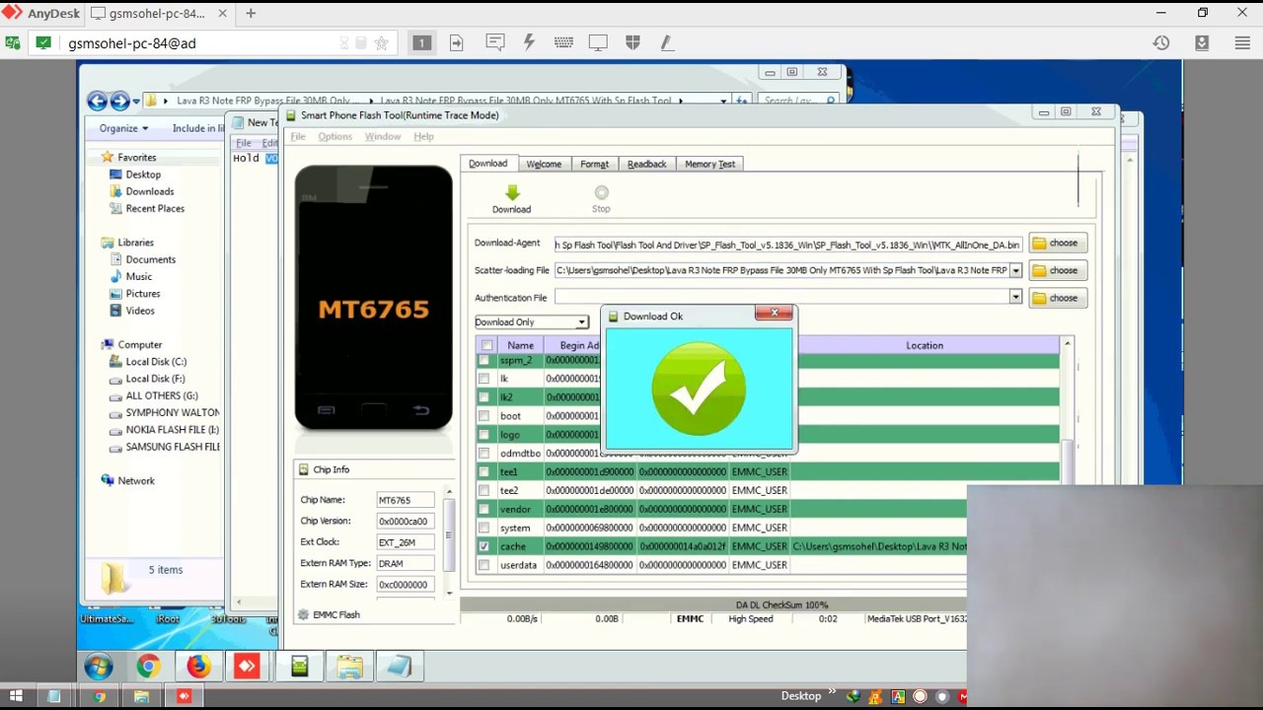
Task: Open the Help menu in Flash Tool
Action: [423, 136]
